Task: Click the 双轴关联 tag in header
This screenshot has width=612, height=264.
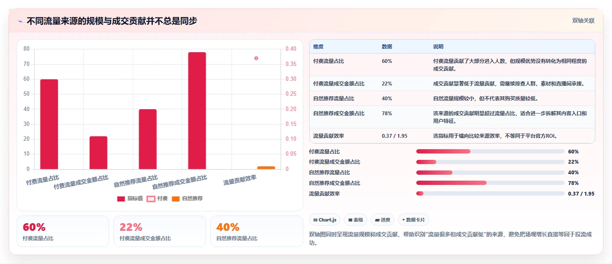Action: 583,21
